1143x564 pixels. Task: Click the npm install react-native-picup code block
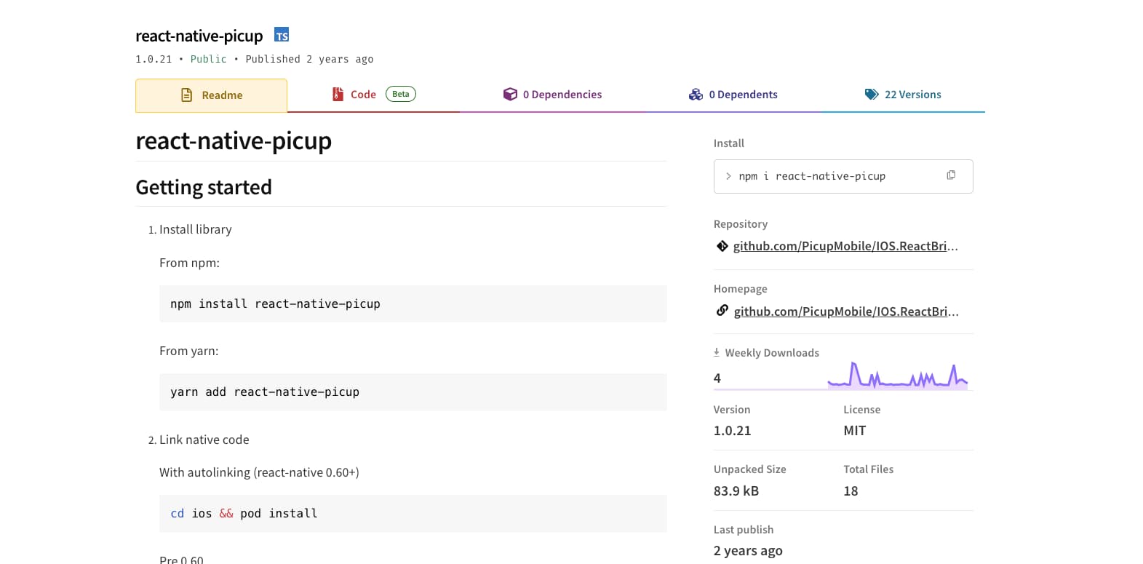point(413,303)
